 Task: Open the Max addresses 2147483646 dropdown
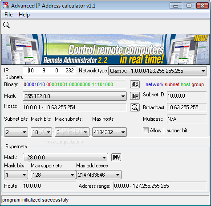(99, 175)
